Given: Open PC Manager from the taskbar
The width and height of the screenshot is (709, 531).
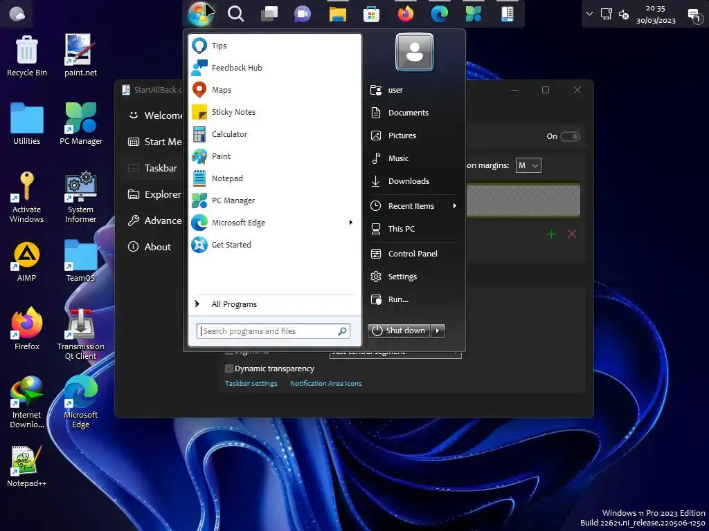Looking at the screenshot, I should coord(474,14).
